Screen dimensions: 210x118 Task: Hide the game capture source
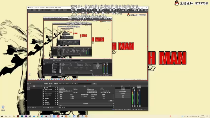[55, 99]
